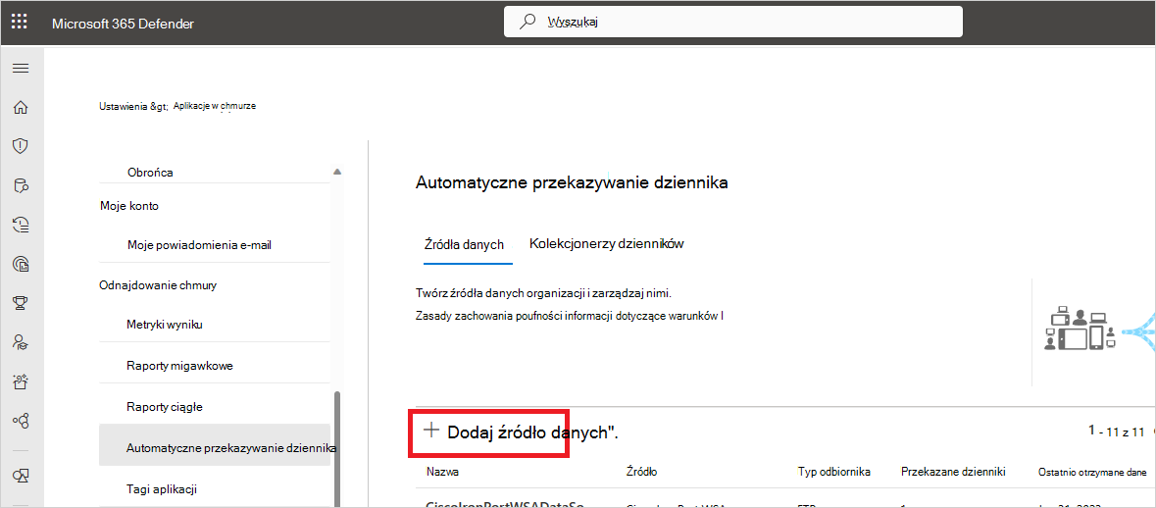Click the Automatyczne przekazywanie dziennika page heading
Viewport: 1156px width, 508px height.
(x=572, y=182)
